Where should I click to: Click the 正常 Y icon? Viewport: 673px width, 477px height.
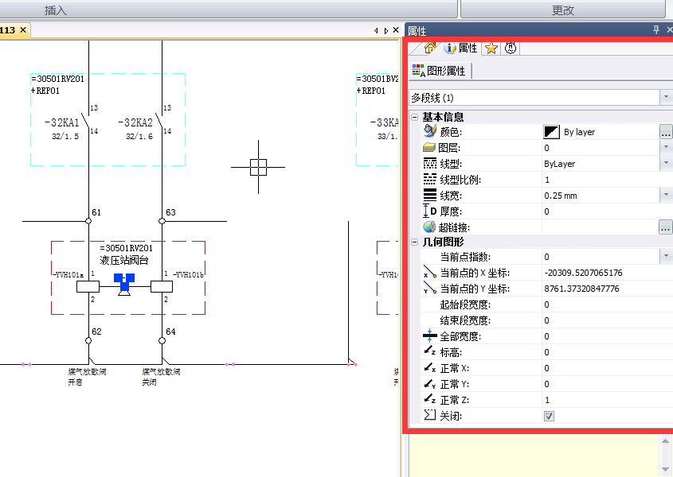click(x=429, y=383)
